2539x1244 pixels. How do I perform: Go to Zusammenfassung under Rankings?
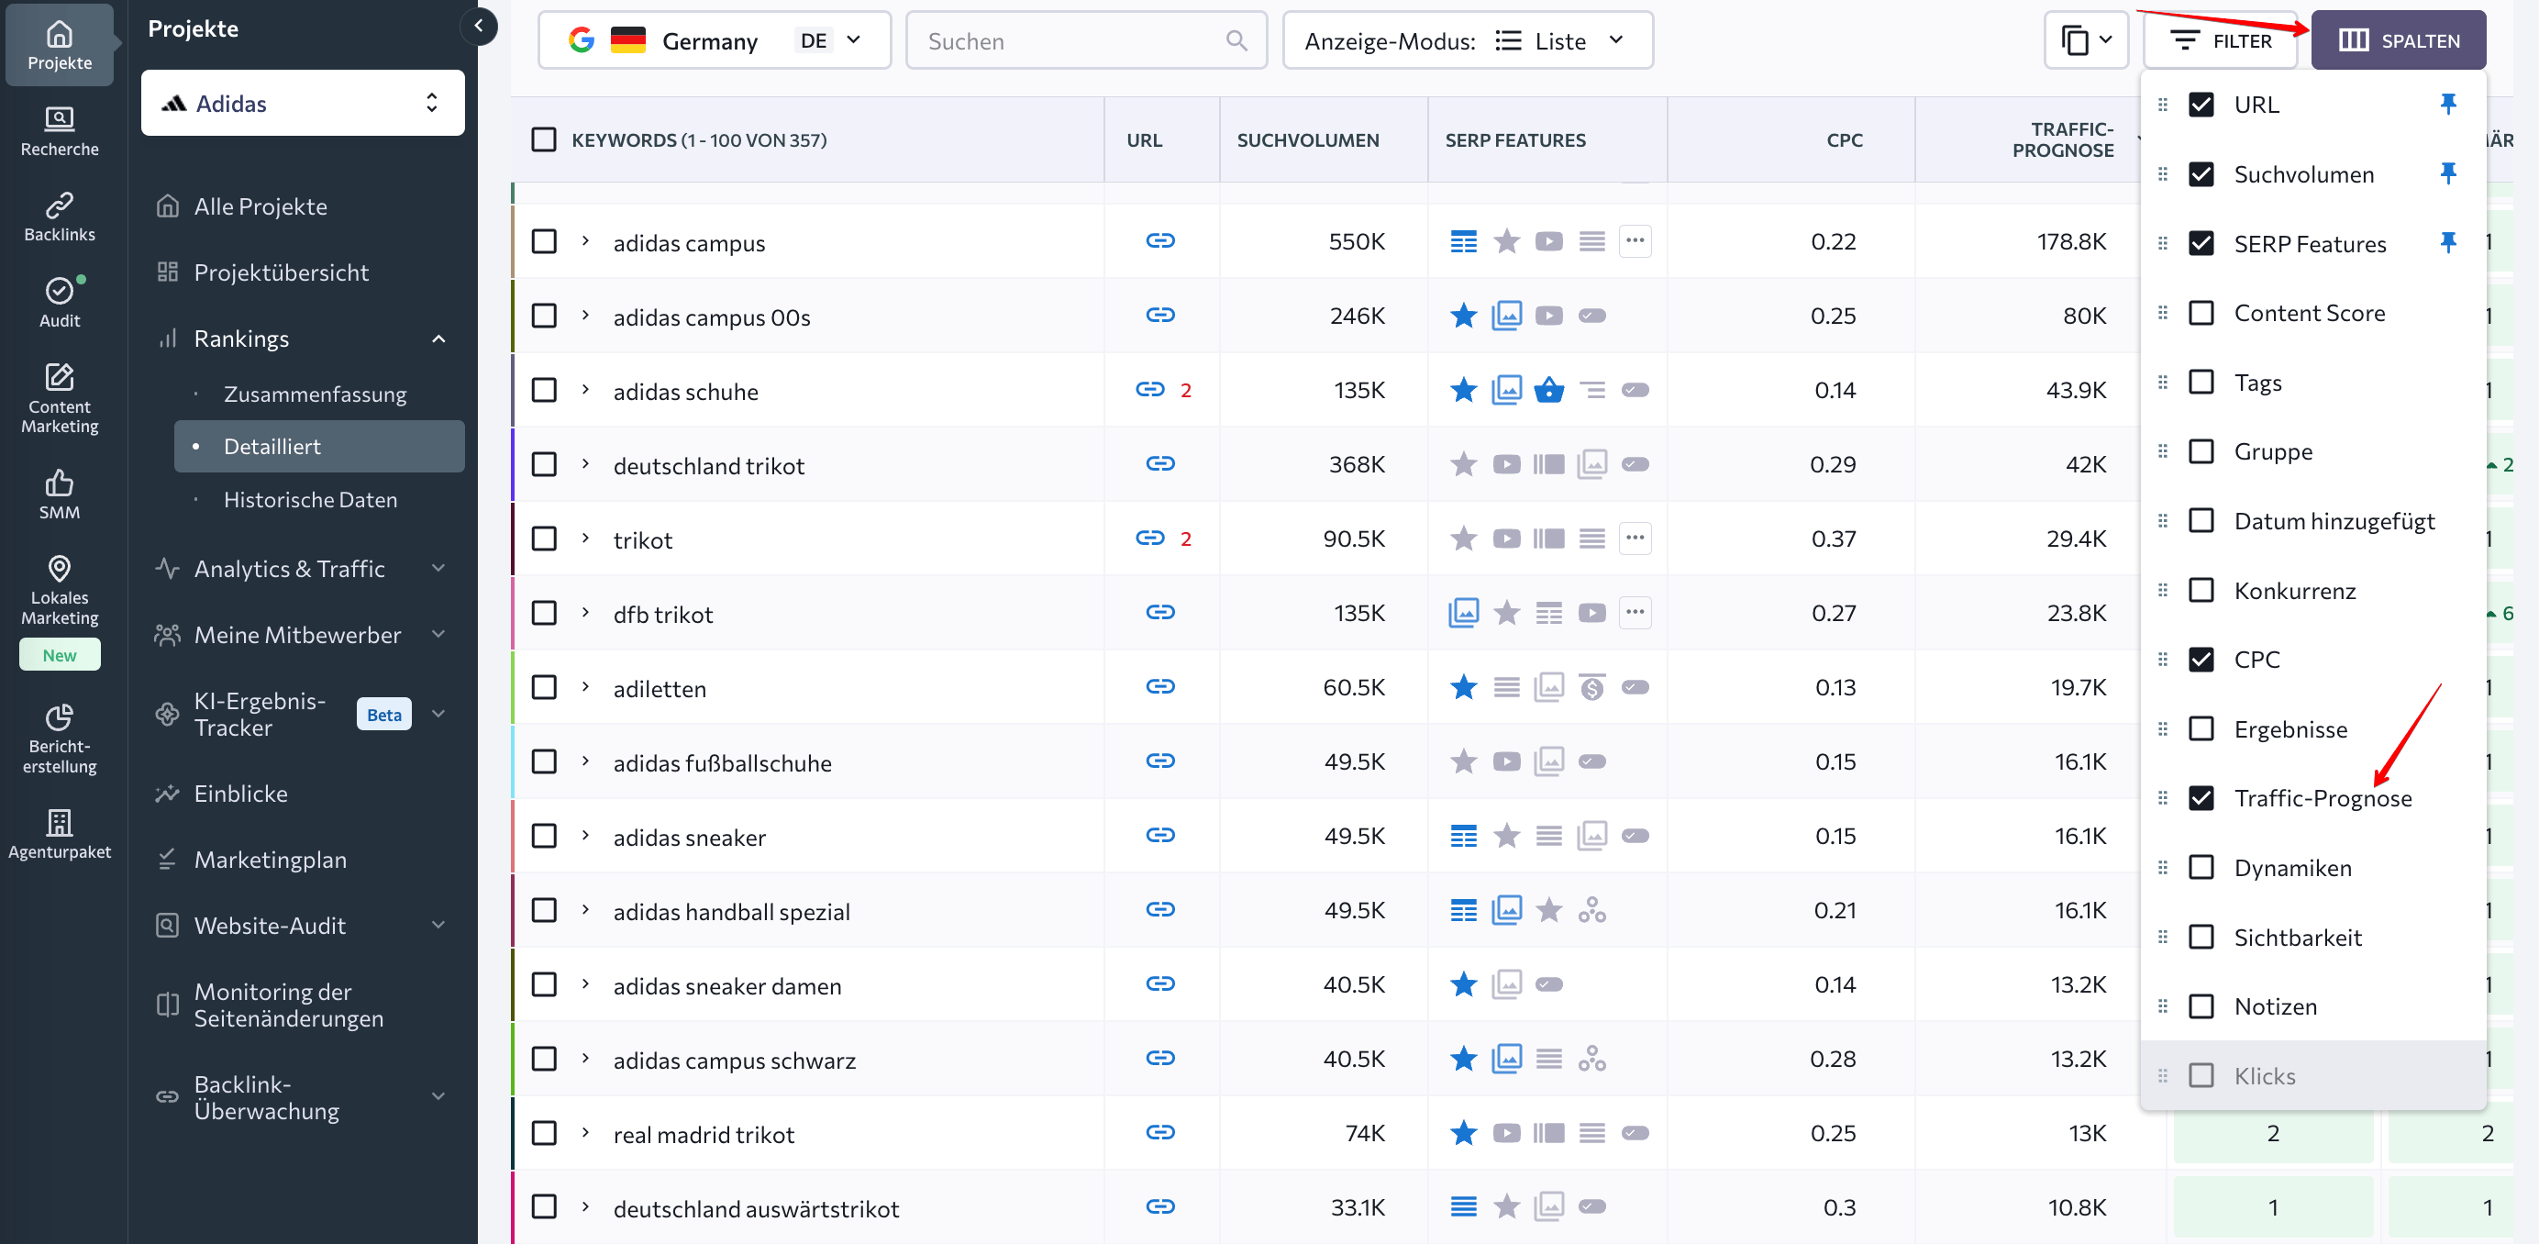point(316,394)
